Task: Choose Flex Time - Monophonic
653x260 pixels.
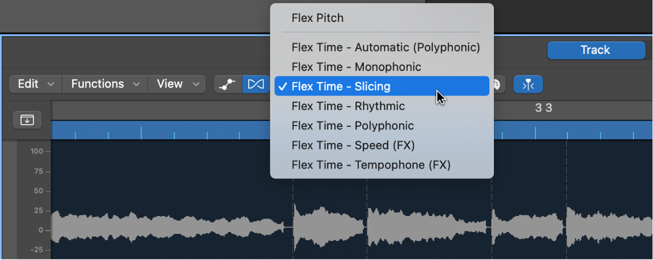Action: click(x=356, y=67)
